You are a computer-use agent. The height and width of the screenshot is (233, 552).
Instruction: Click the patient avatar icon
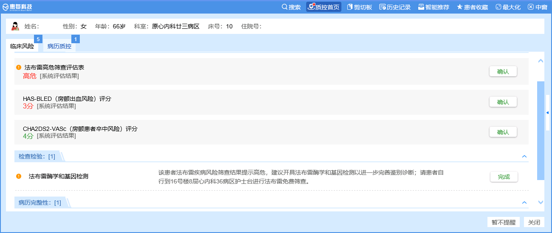(15, 26)
